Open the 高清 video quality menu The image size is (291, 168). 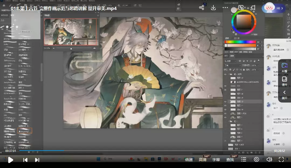click(203, 160)
